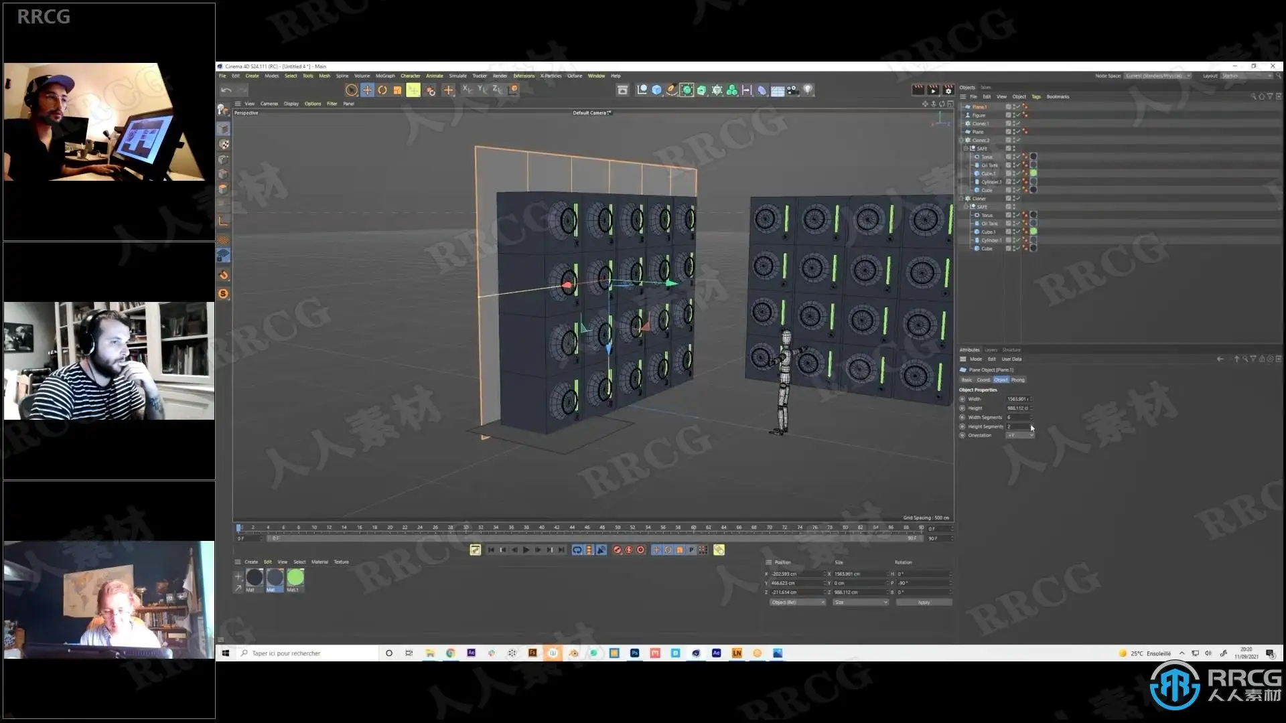Image resolution: width=1286 pixels, height=723 pixels.
Task: Switch to the Coord. attribute tab
Action: pyautogui.click(x=983, y=380)
